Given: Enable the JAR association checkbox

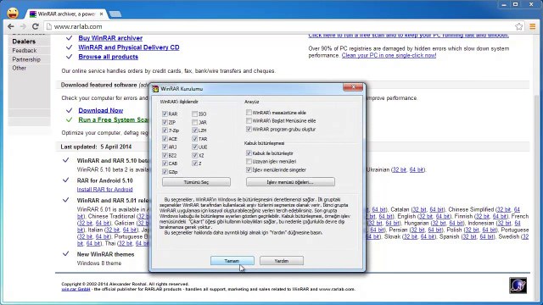Looking at the screenshot, I should pyautogui.click(x=194, y=122).
